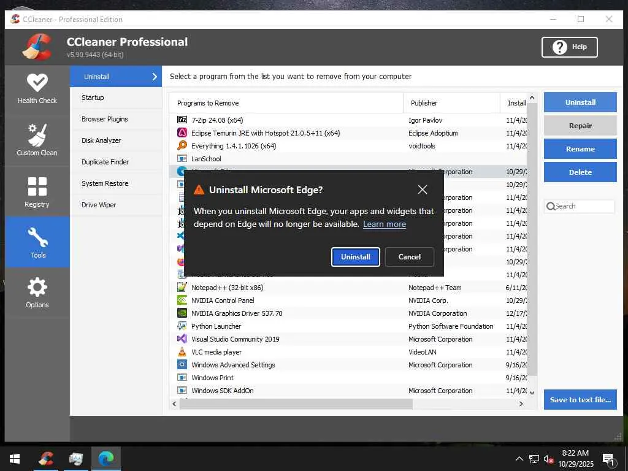Focus the Search programs field
Screen dimensions: 628x471
(x=579, y=206)
